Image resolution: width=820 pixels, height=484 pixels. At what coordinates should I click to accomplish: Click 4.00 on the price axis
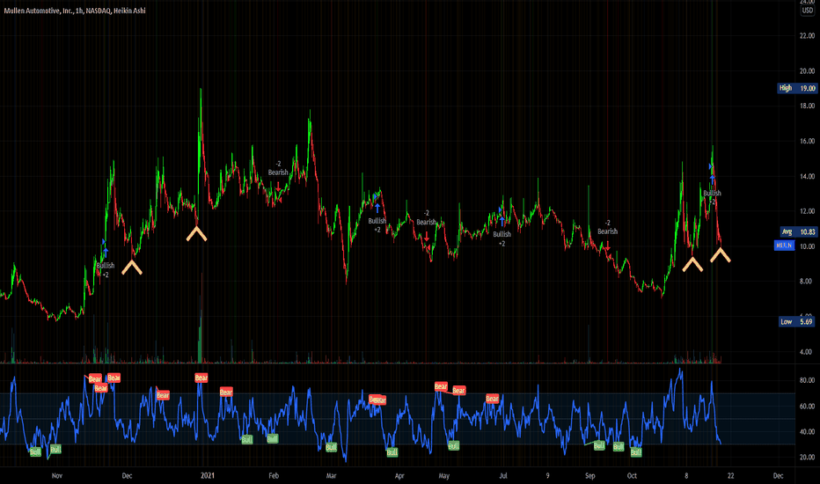point(806,352)
